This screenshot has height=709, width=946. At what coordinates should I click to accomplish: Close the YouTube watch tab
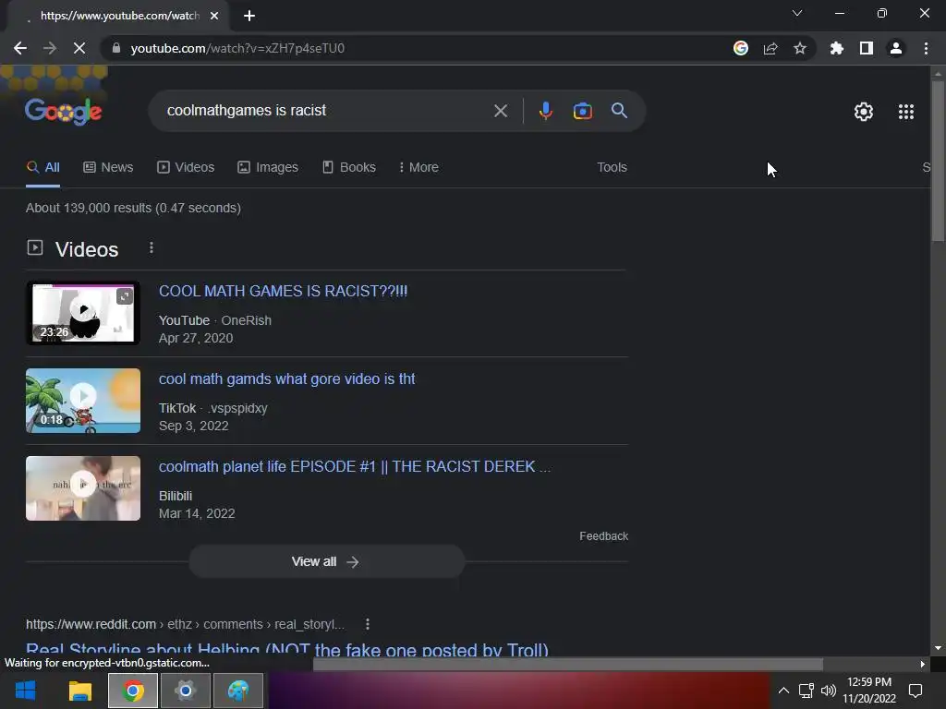[214, 16]
